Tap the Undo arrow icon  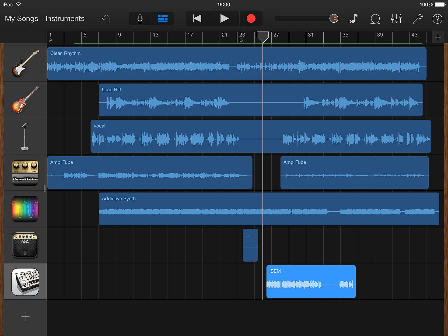point(106,18)
